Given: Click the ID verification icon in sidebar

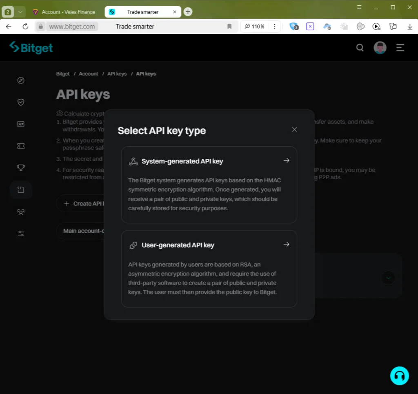Looking at the screenshot, I should pyautogui.click(x=20, y=124).
